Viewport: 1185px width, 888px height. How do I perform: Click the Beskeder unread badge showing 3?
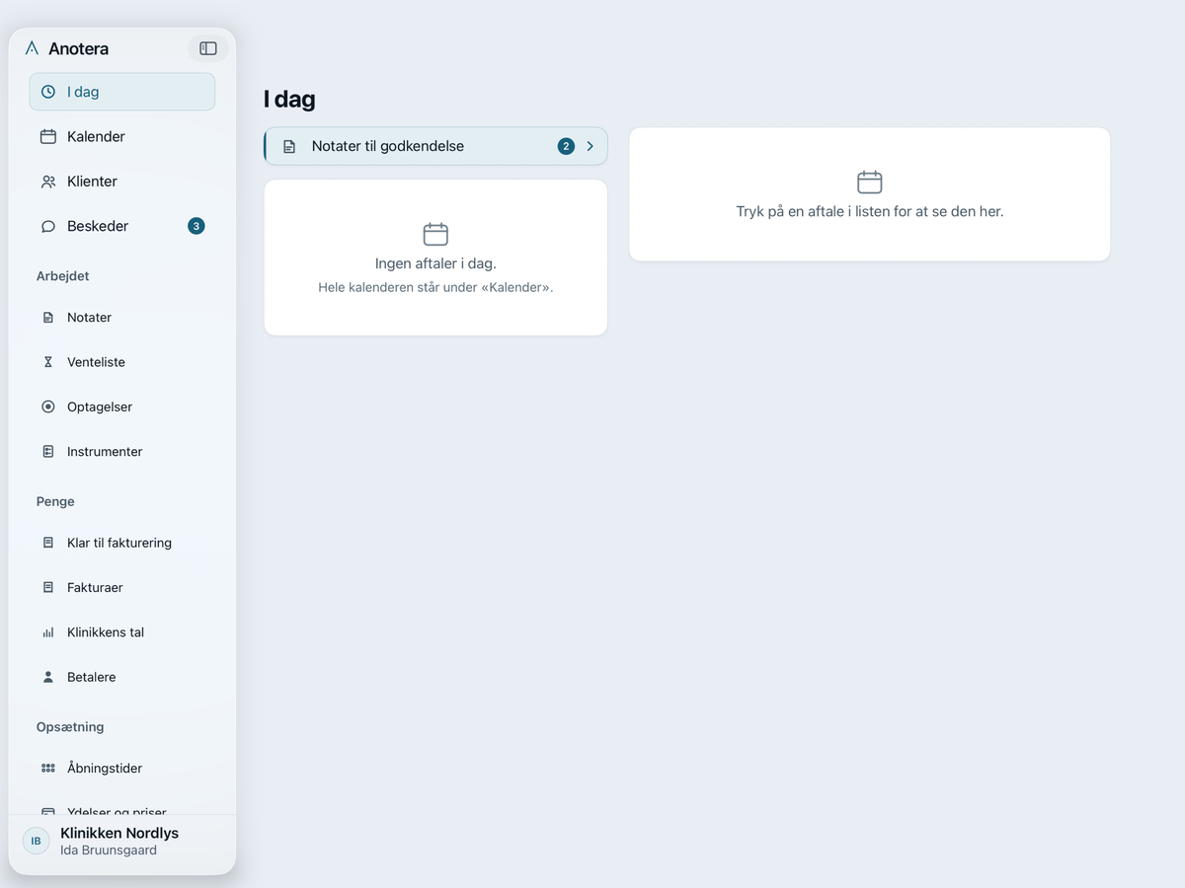pyautogui.click(x=197, y=226)
